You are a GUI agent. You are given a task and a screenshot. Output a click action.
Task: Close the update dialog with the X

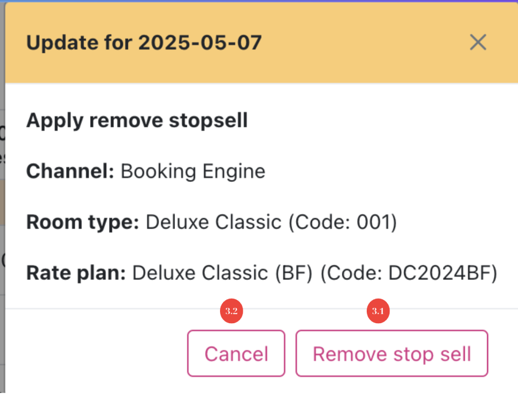pos(478,43)
